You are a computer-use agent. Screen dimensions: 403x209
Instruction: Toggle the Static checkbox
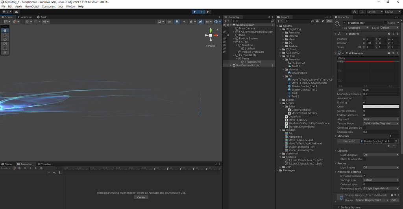(385, 23)
